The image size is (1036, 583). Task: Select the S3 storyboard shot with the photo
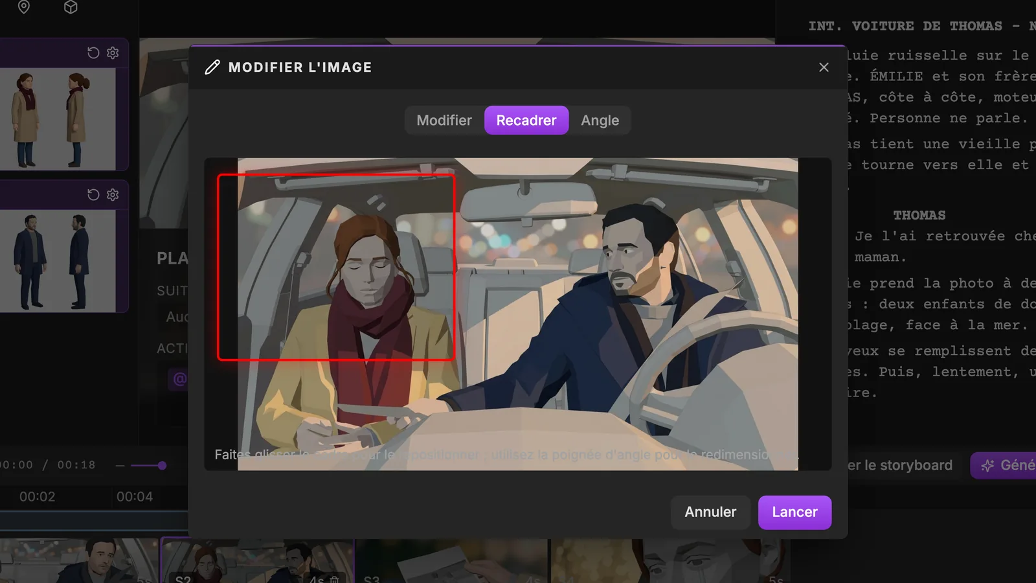[452, 561]
